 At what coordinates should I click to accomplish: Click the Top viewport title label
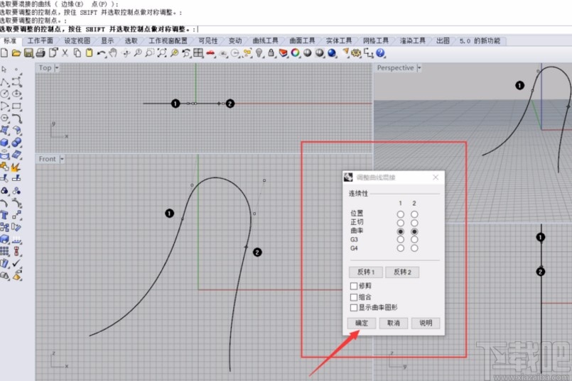[45, 67]
